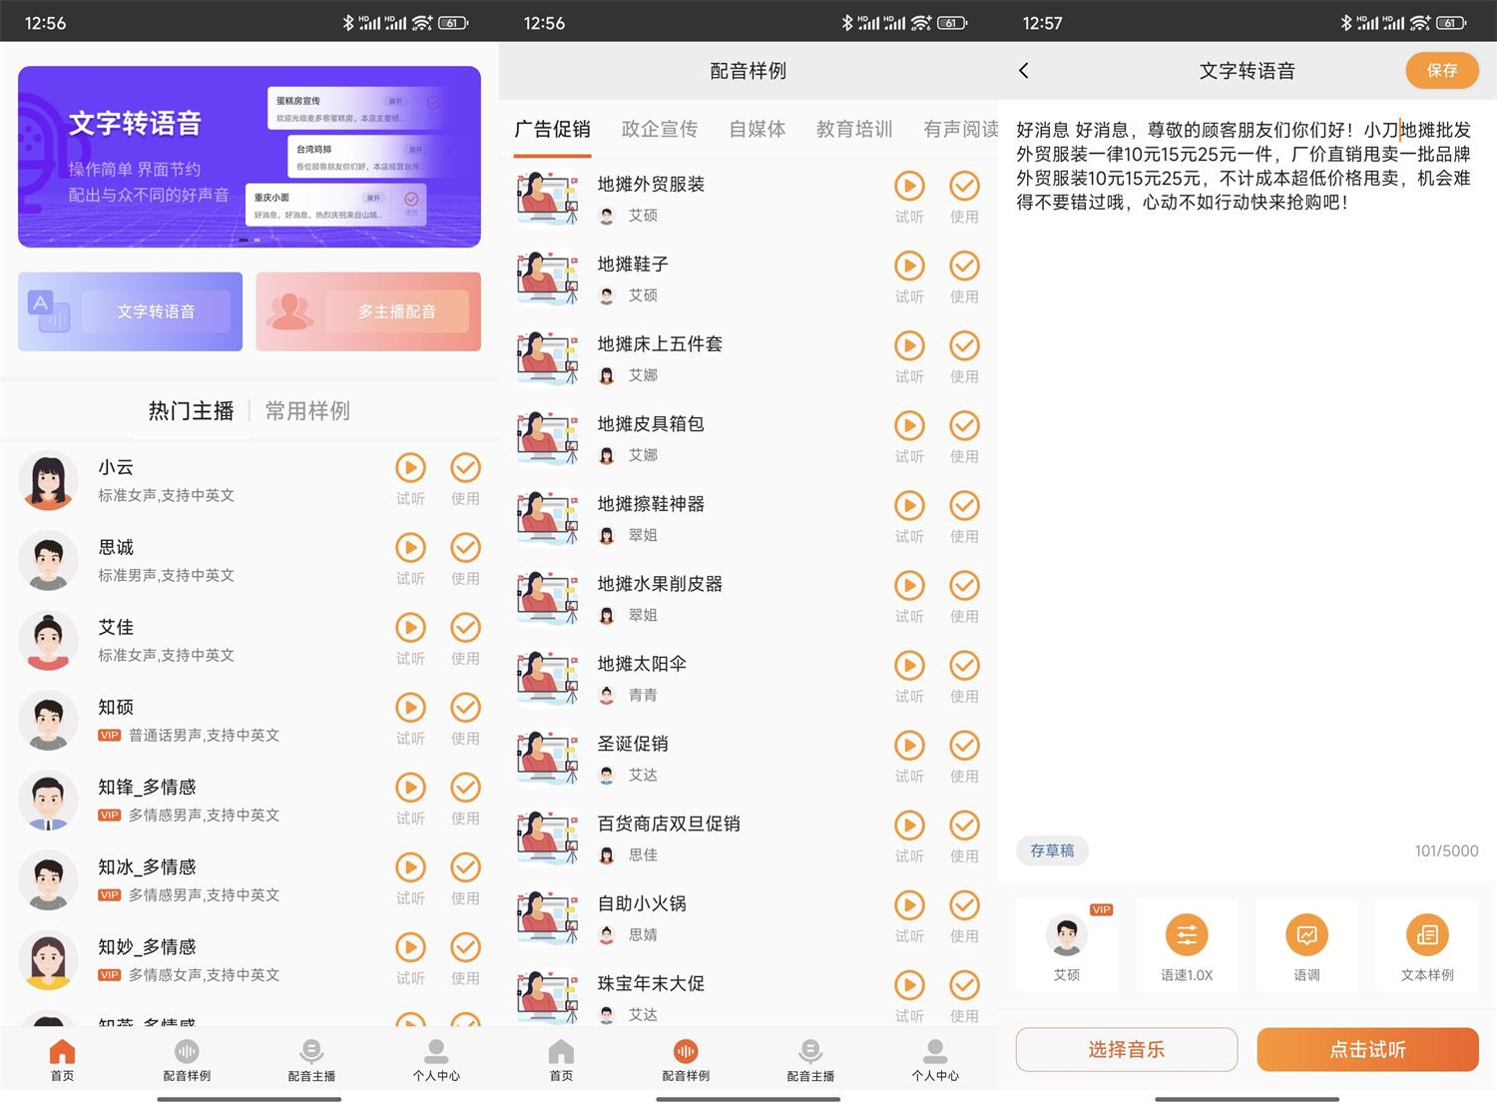Enable 使用 for voice anchor 小云
This screenshot has width=1497, height=1109.
465,468
